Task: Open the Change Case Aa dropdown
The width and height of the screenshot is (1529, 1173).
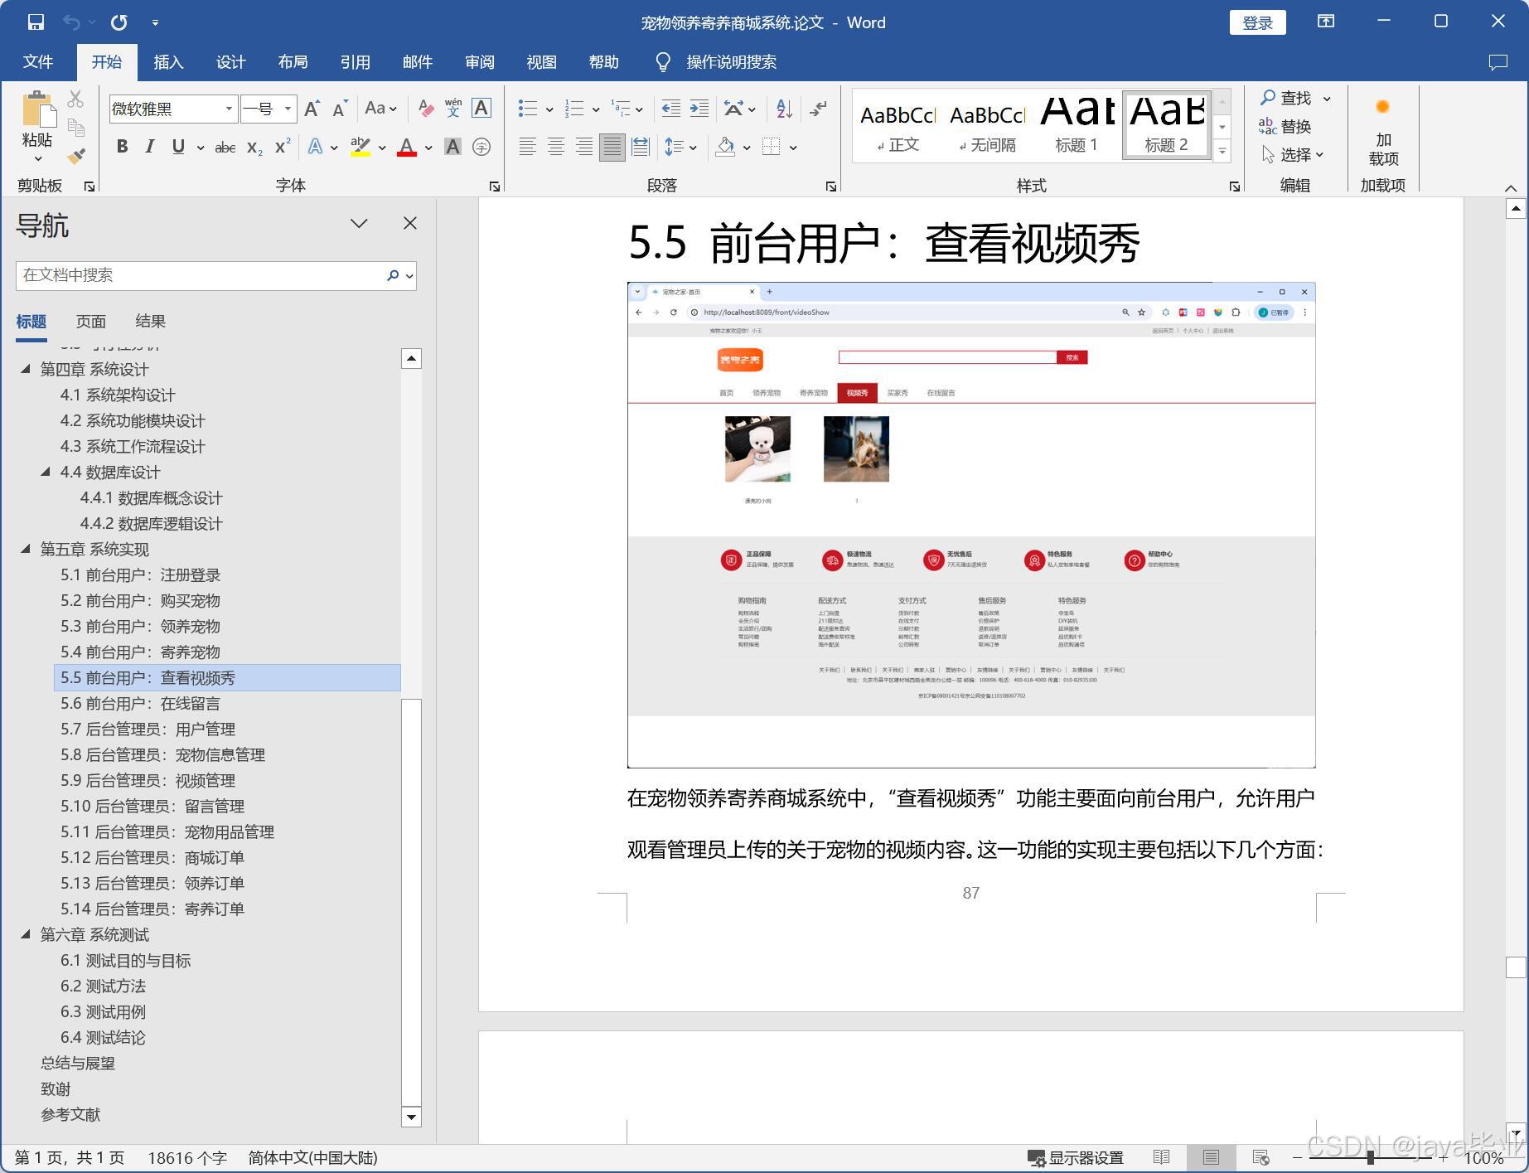Action: 380,109
